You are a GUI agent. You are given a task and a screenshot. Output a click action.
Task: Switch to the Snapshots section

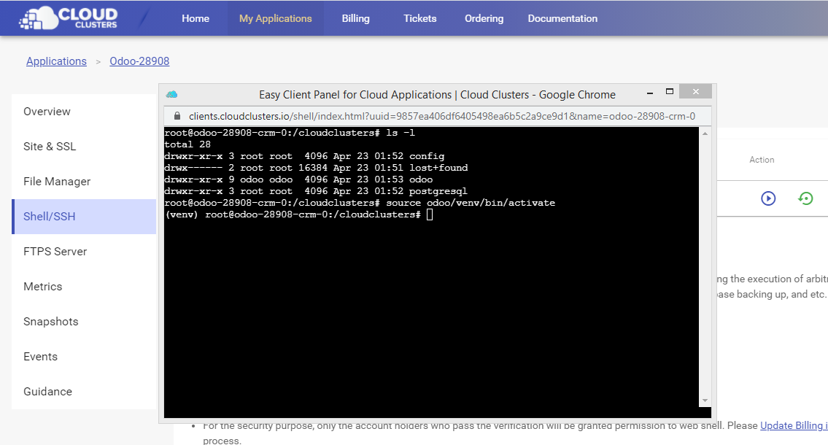point(50,322)
